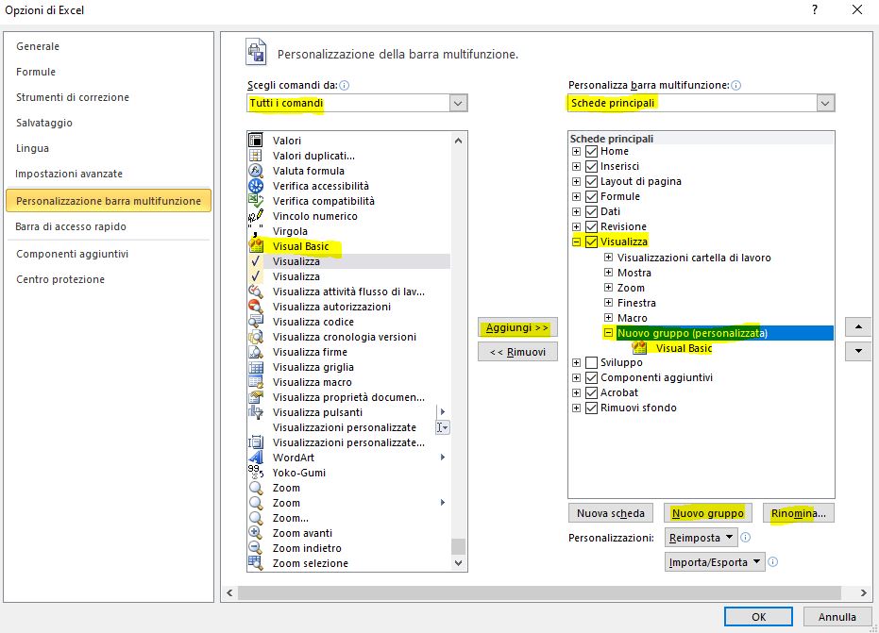Click the Visualizza autorizzazioni icon
Viewport: 879px width, 633px height.
click(x=256, y=307)
